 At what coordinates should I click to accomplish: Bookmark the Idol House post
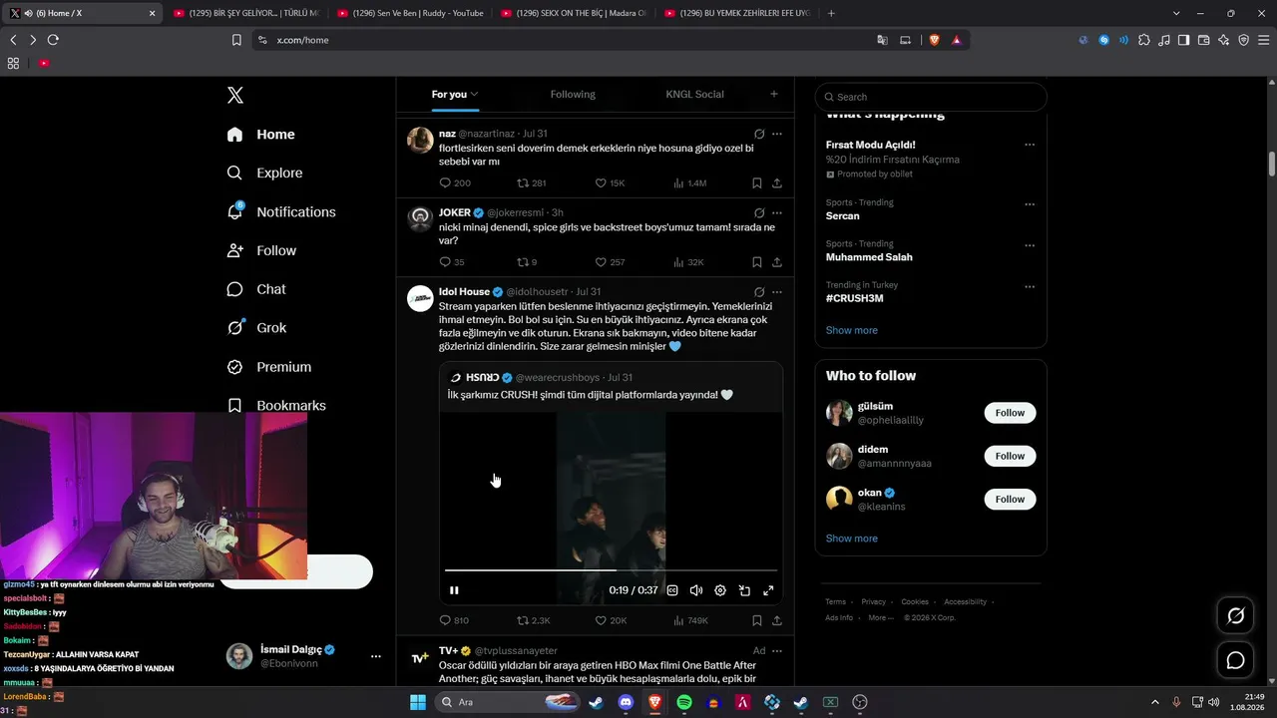(757, 620)
